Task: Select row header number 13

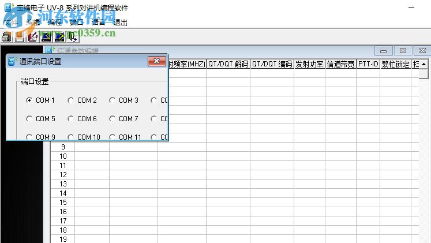Action: click(63, 184)
